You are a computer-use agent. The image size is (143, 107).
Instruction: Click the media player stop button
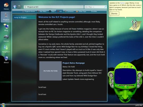125,67
